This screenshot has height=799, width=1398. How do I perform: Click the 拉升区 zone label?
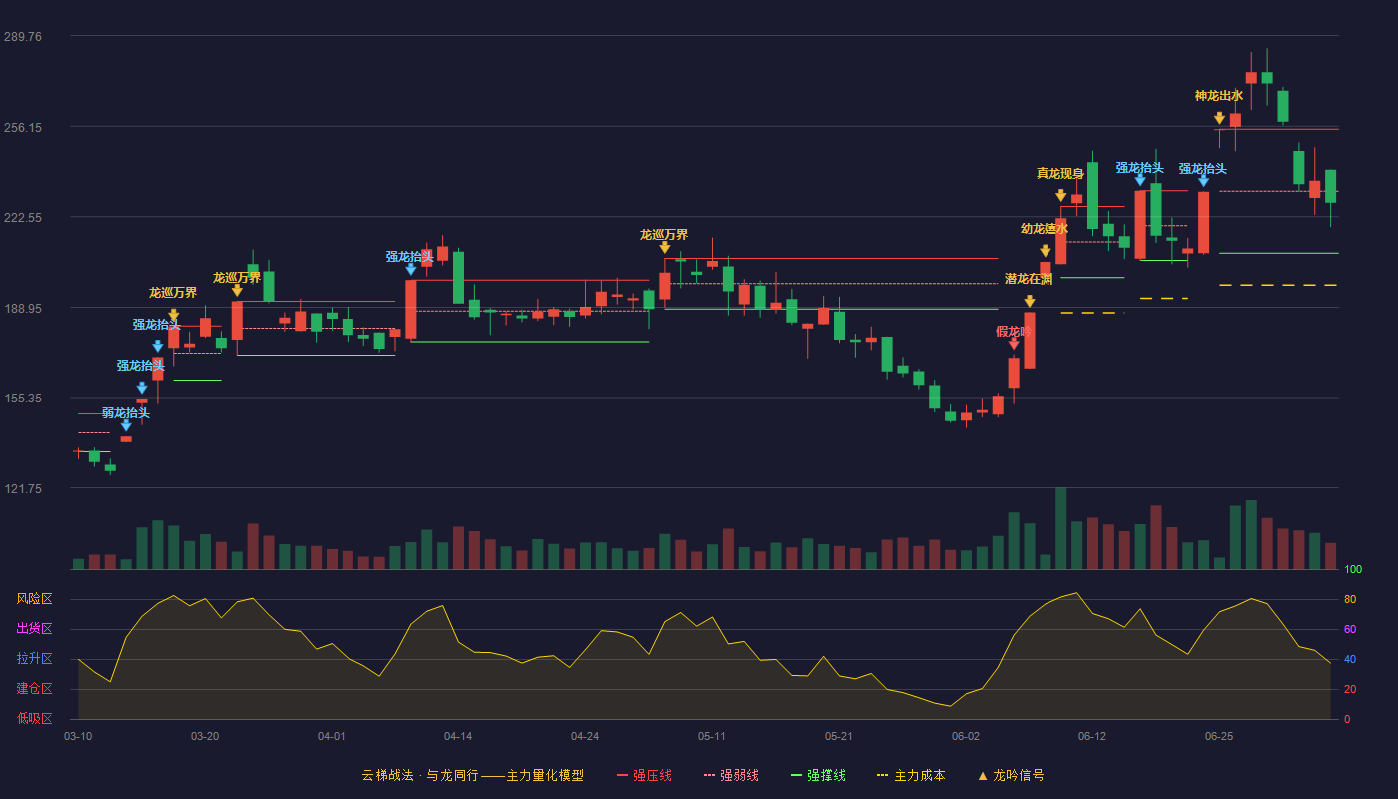click(x=34, y=659)
